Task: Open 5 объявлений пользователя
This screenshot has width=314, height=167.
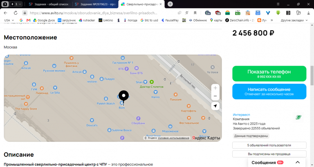Action: [269, 145]
